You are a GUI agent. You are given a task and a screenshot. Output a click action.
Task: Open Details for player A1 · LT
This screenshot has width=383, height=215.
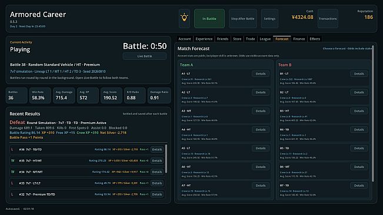coord(261,73)
